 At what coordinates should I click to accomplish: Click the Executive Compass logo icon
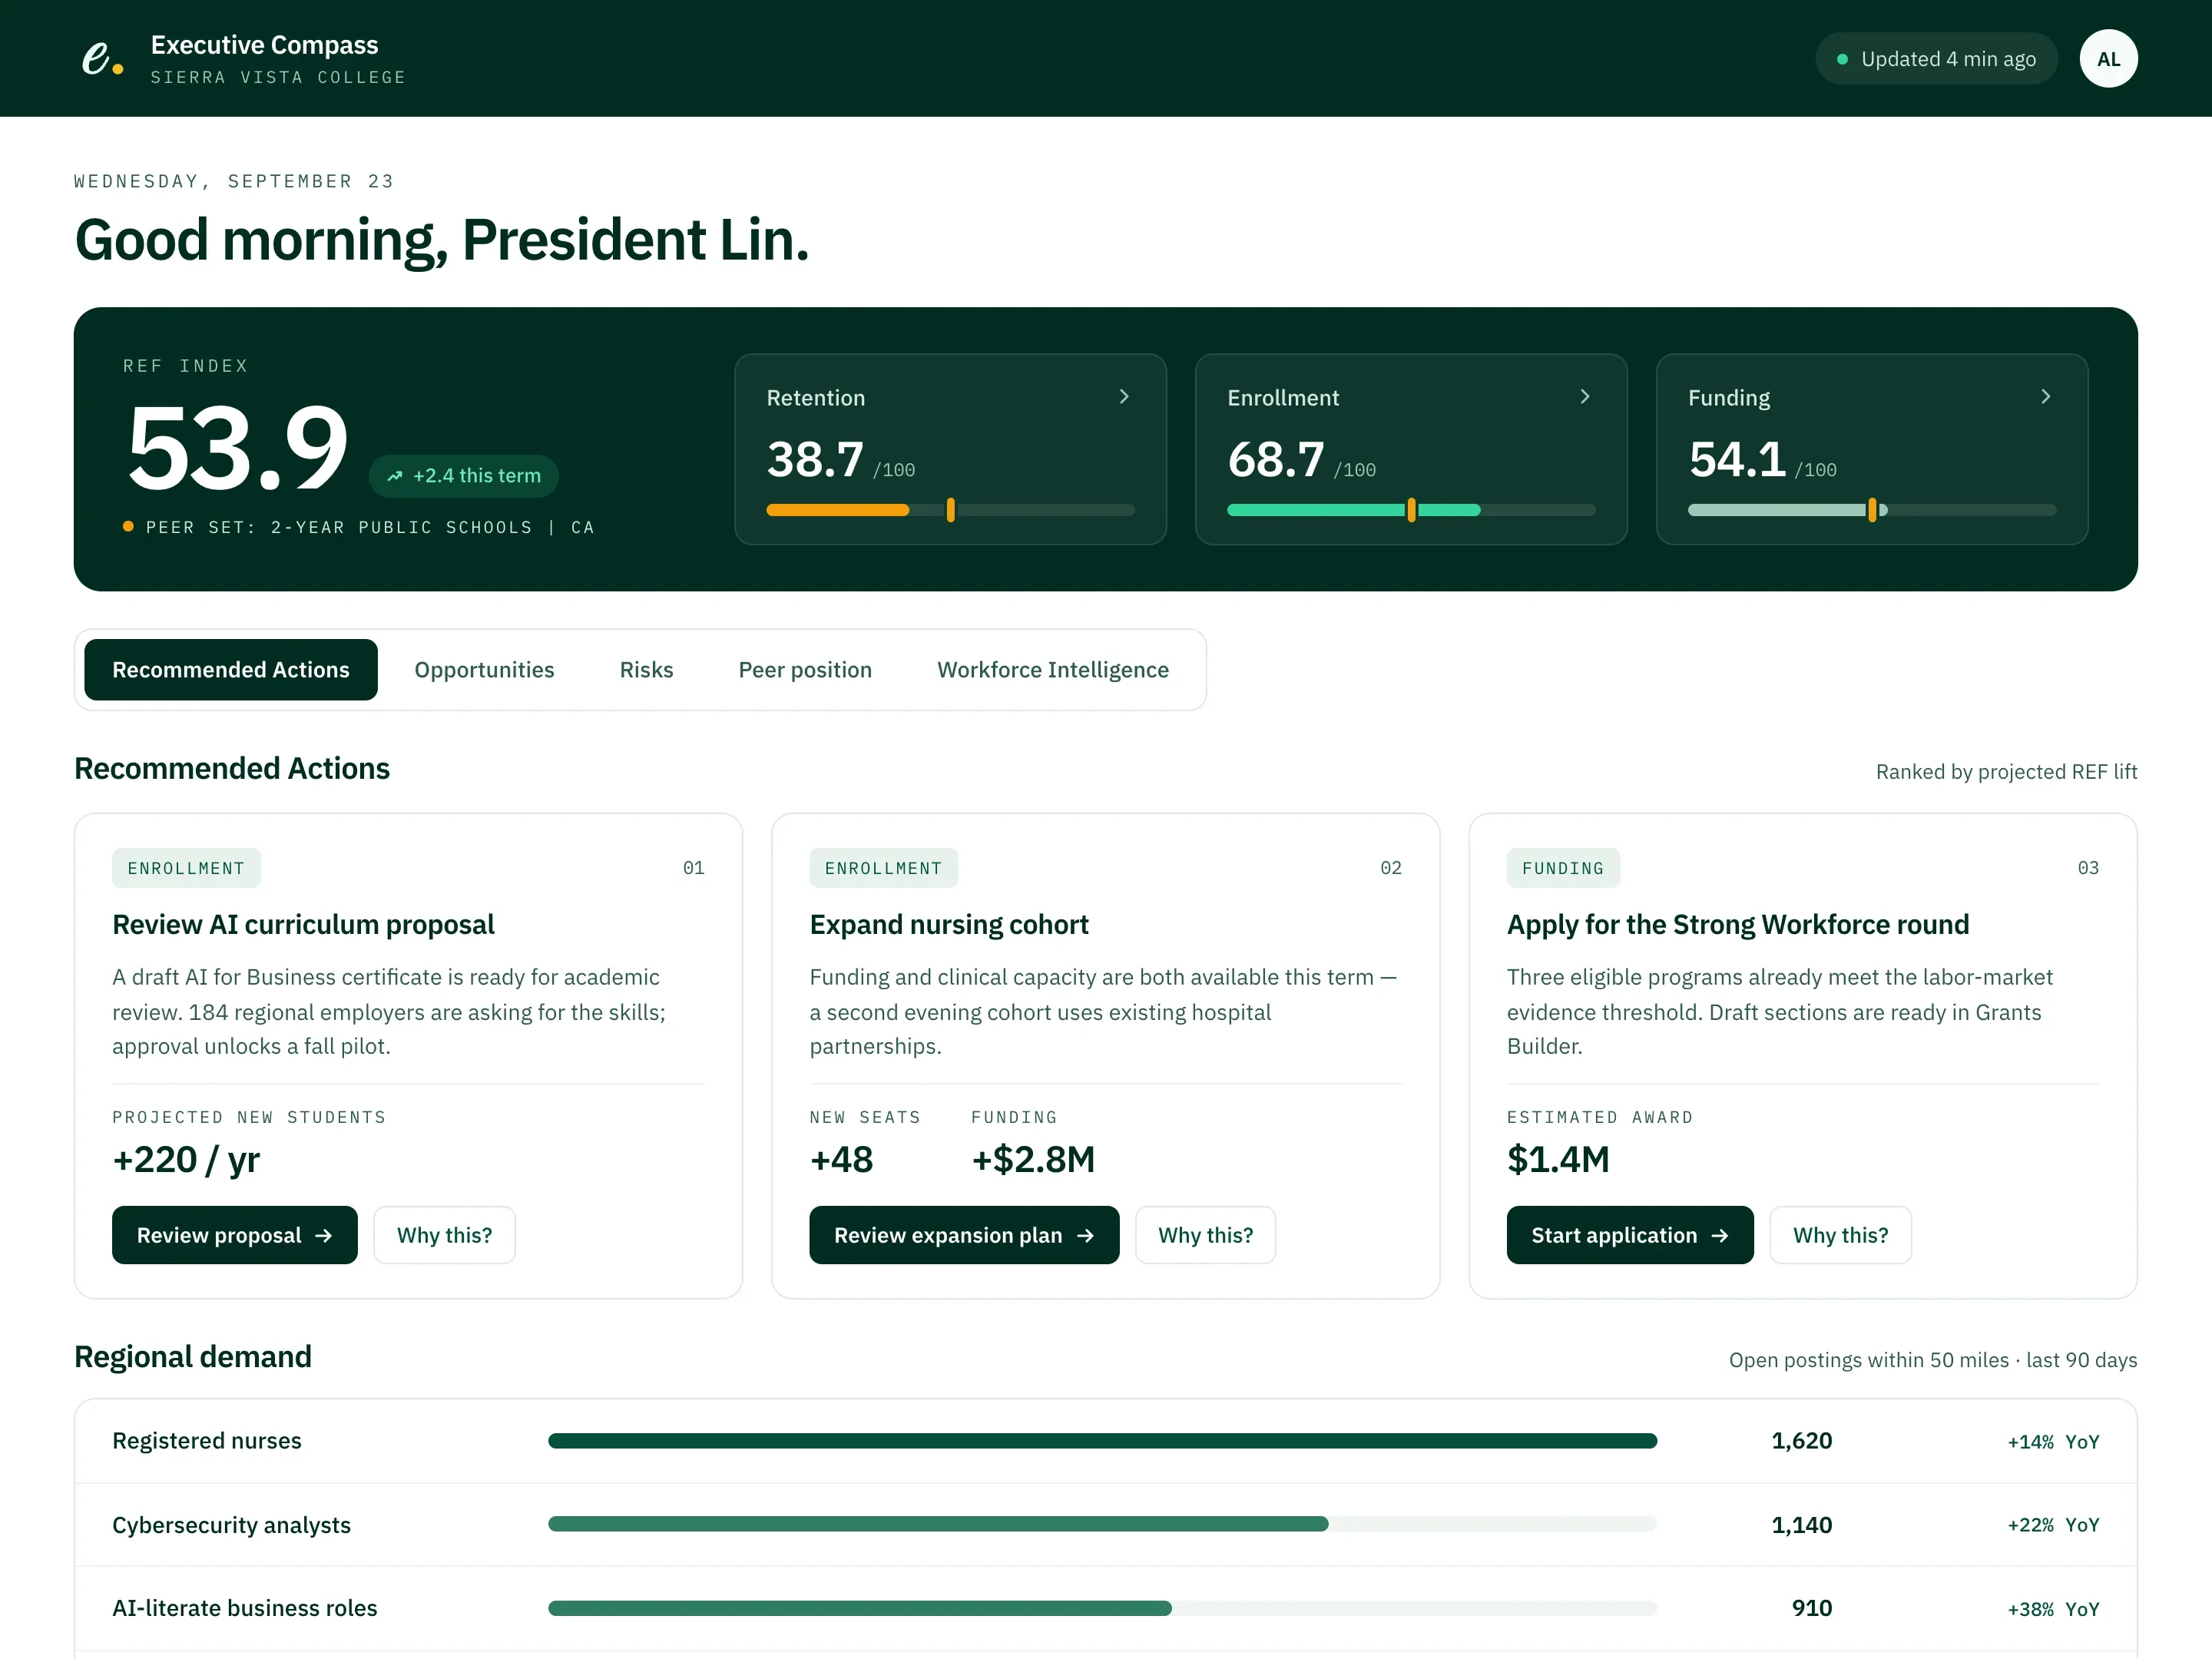tap(102, 59)
